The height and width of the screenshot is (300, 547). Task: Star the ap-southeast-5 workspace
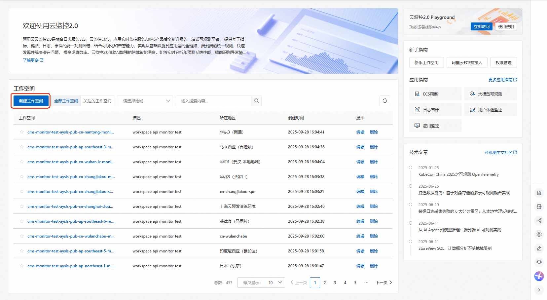(22, 251)
